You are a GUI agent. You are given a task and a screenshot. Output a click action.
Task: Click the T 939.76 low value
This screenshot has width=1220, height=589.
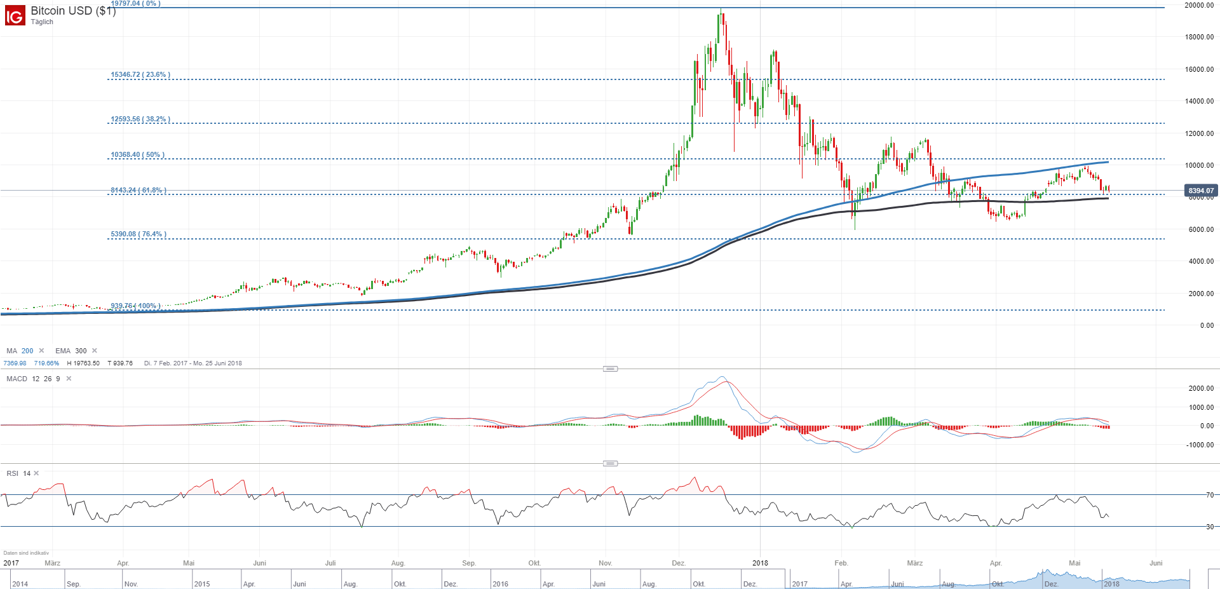120,363
